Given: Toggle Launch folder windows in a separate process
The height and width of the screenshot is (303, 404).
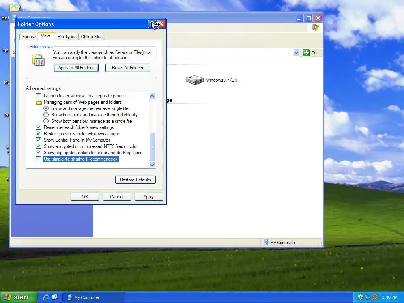Looking at the screenshot, I should pos(38,96).
